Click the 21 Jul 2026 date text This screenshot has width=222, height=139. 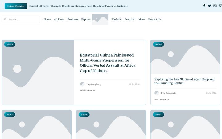211,93
